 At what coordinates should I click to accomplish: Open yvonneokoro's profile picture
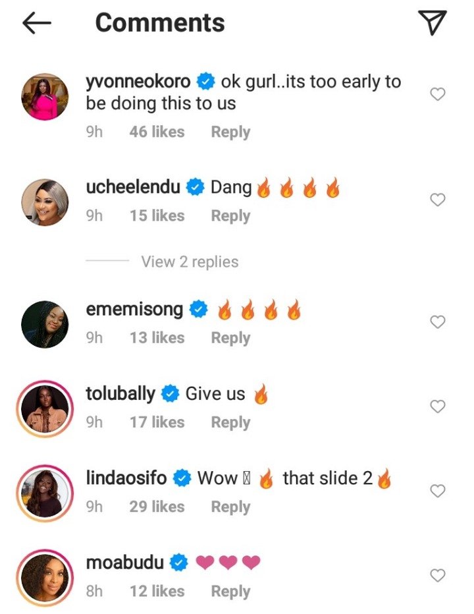(45, 97)
